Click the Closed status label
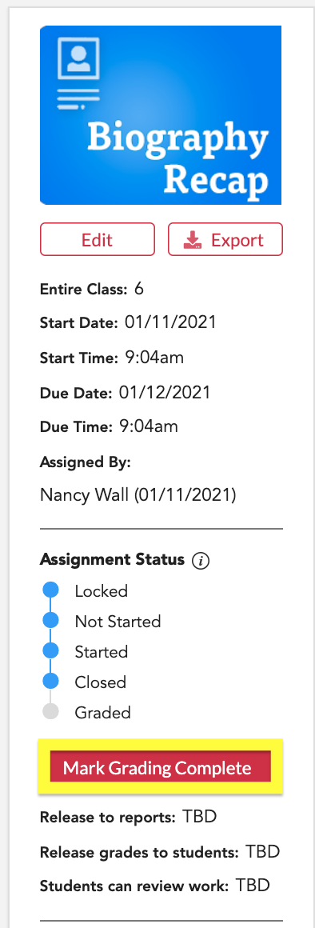Image resolution: width=315 pixels, height=928 pixels. click(x=101, y=682)
